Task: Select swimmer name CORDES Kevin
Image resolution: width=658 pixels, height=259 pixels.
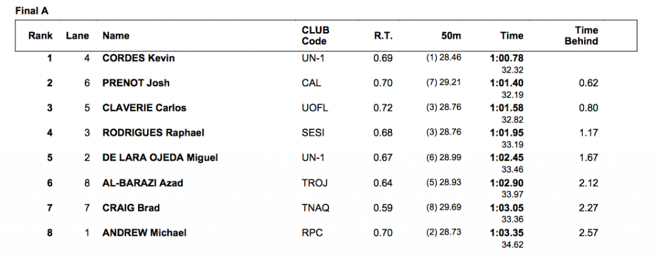Action: 139,58
